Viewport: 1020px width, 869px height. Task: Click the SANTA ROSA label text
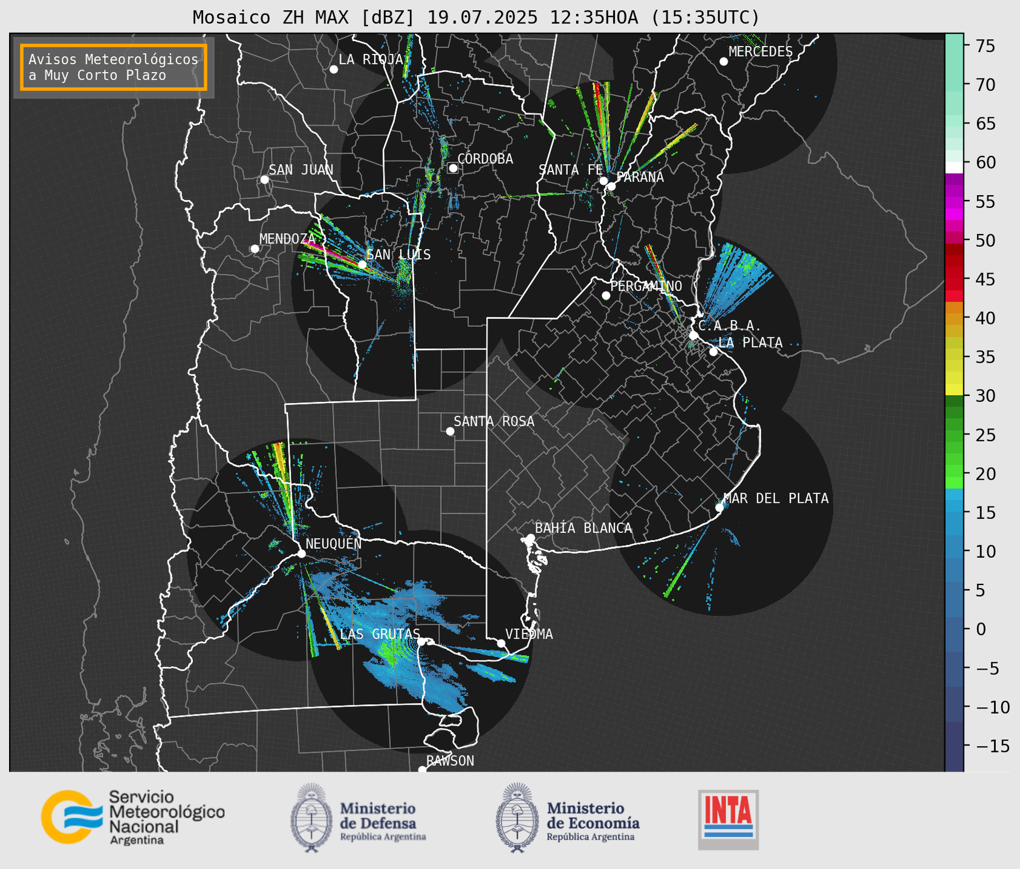coord(494,421)
